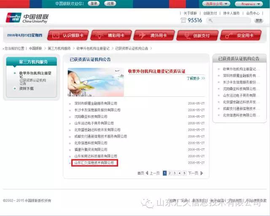Open the 安全用卡 red nav menu
Image resolution: width=270 pixels, height=216 pixels.
241,36
